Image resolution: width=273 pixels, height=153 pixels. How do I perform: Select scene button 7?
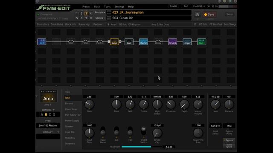[x=86, y=18]
